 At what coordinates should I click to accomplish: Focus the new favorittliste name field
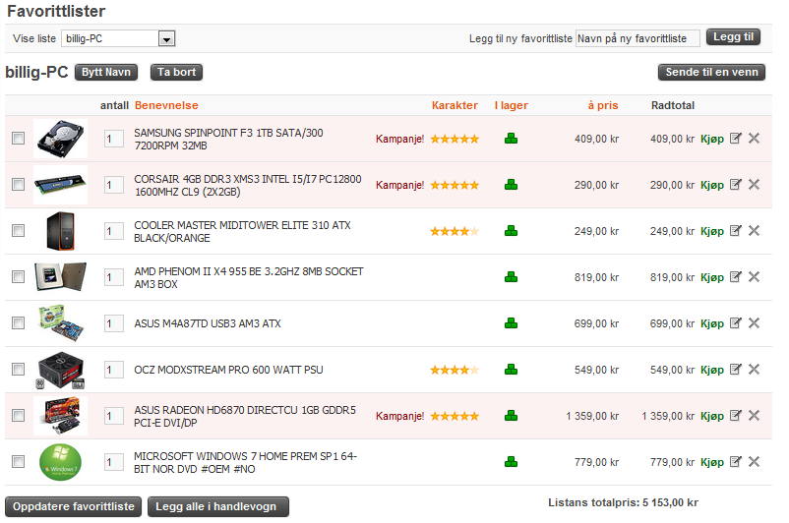click(x=637, y=38)
